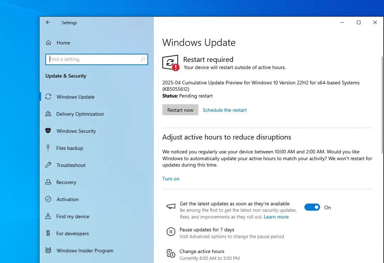The height and width of the screenshot is (263, 384).
Task: Click the megaphone latest updates icon
Action: click(171, 206)
